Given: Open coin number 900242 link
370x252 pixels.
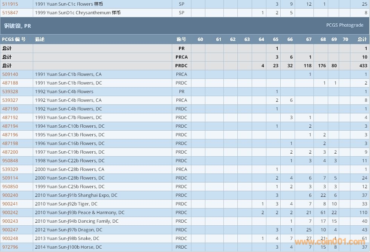Looking at the screenshot, I should [10, 213].
